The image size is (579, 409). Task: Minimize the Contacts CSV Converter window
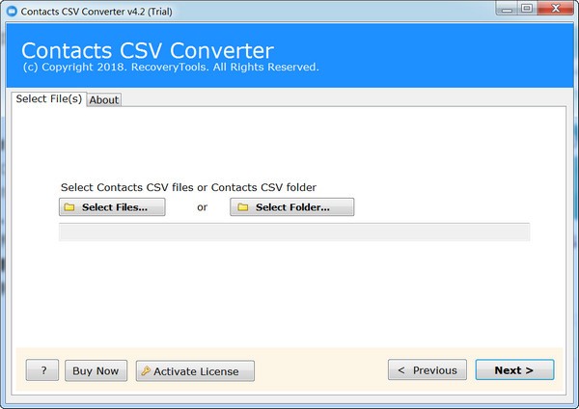click(x=507, y=10)
